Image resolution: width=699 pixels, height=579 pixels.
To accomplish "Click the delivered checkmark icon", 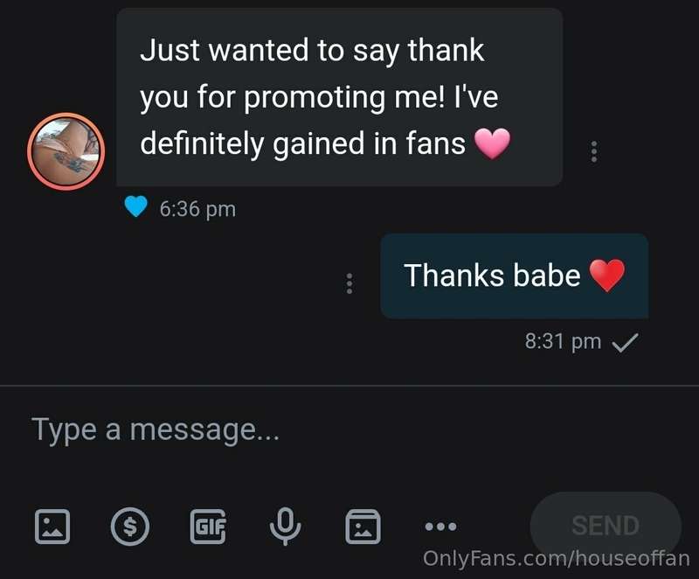I will click(626, 343).
